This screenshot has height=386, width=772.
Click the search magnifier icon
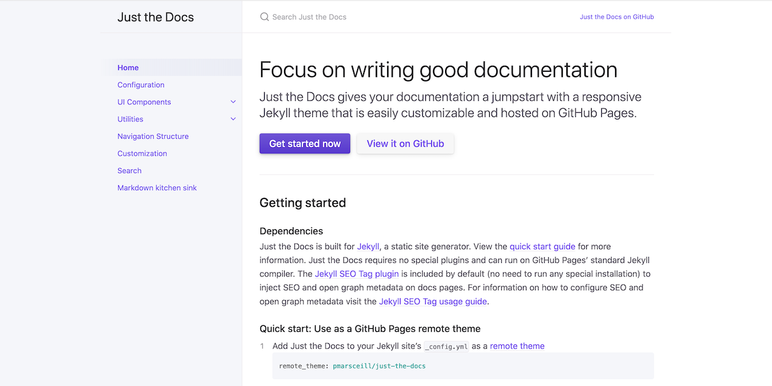pyautogui.click(x=264, y=17)
